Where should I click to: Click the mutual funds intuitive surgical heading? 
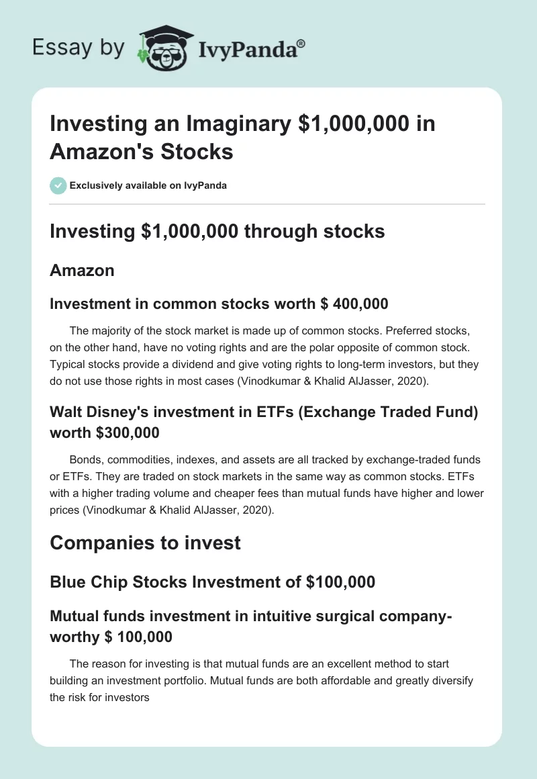click(x=251, y=627)
